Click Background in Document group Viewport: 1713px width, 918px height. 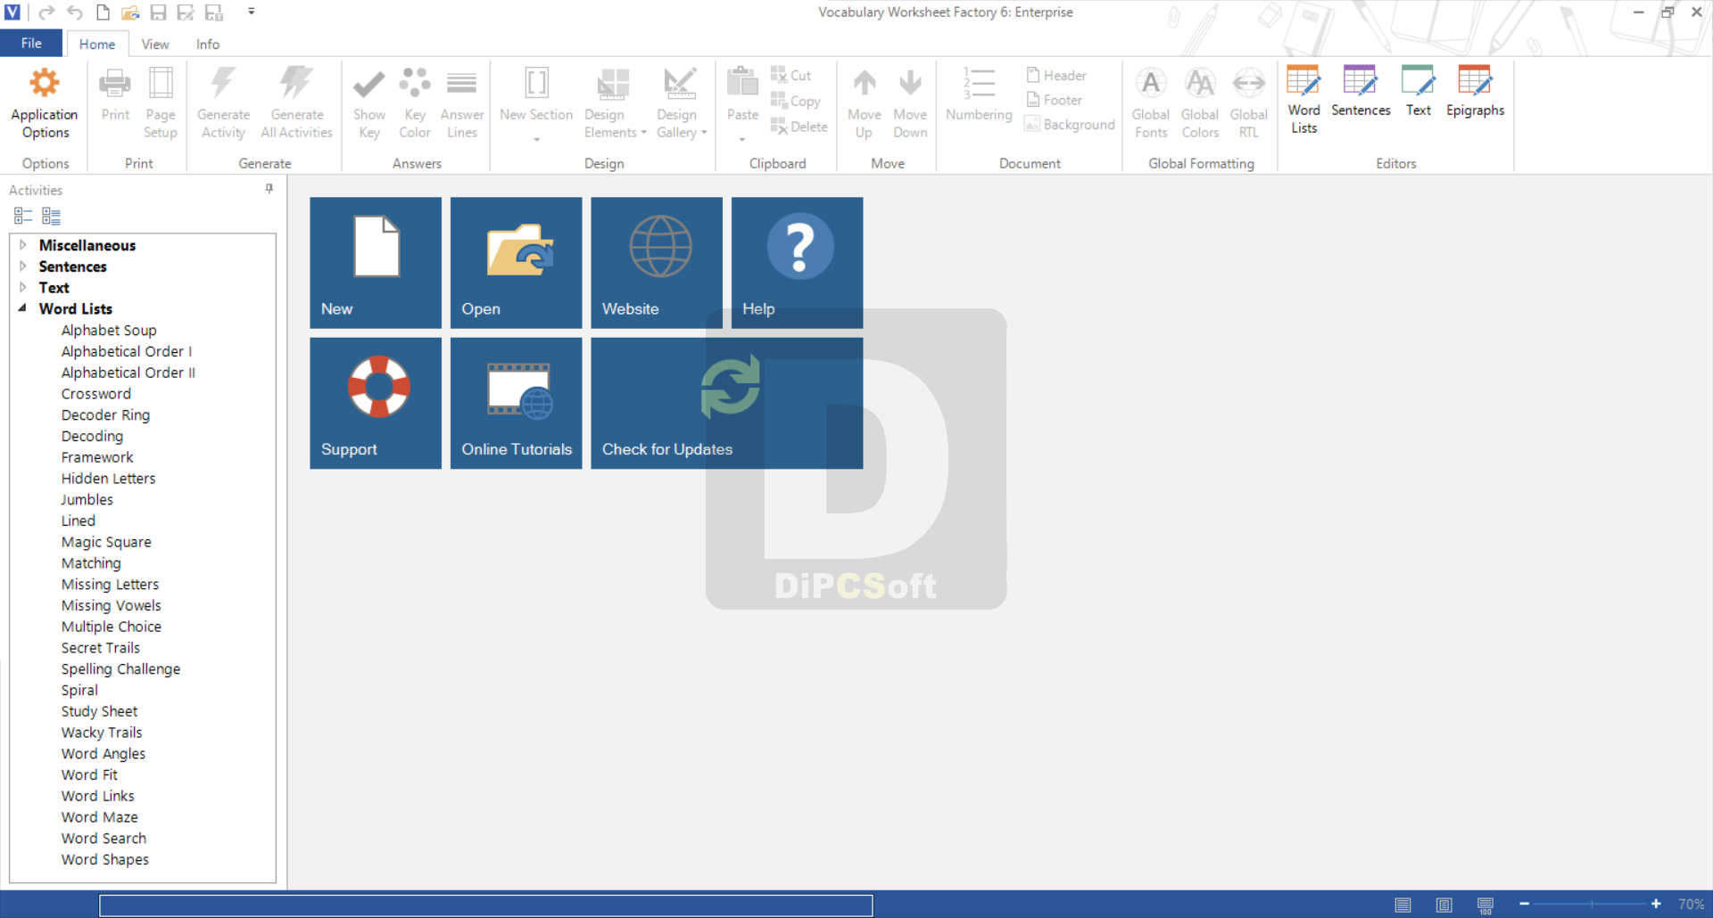tap(1070, 125)
